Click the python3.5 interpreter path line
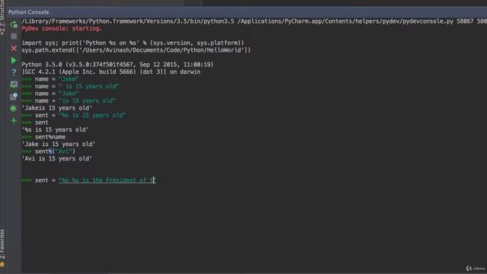 point(254,21)
